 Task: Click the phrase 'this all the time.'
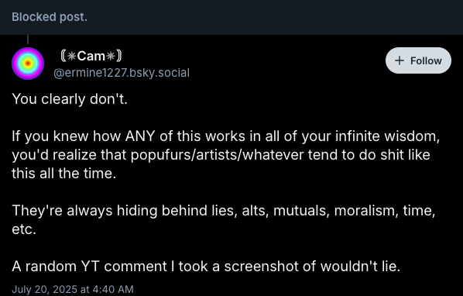point(63,174)
